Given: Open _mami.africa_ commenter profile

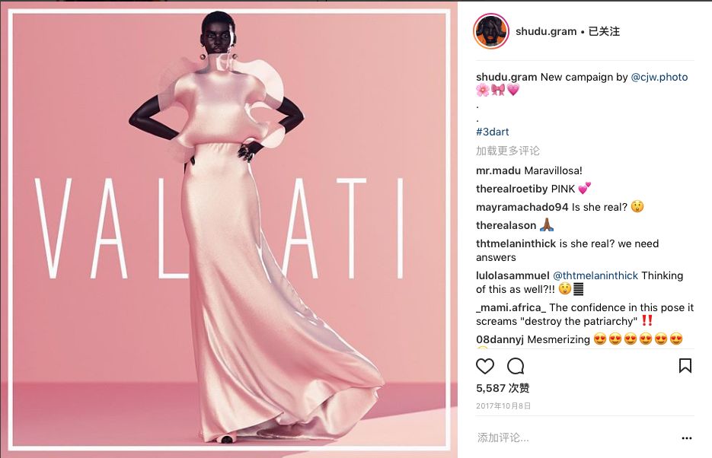Looking at the screenshot, I should pos(511,307).
